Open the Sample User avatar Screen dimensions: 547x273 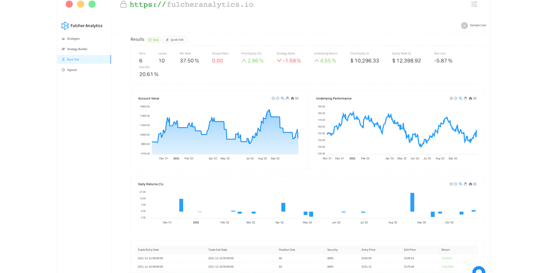click(x=464, y=25)
